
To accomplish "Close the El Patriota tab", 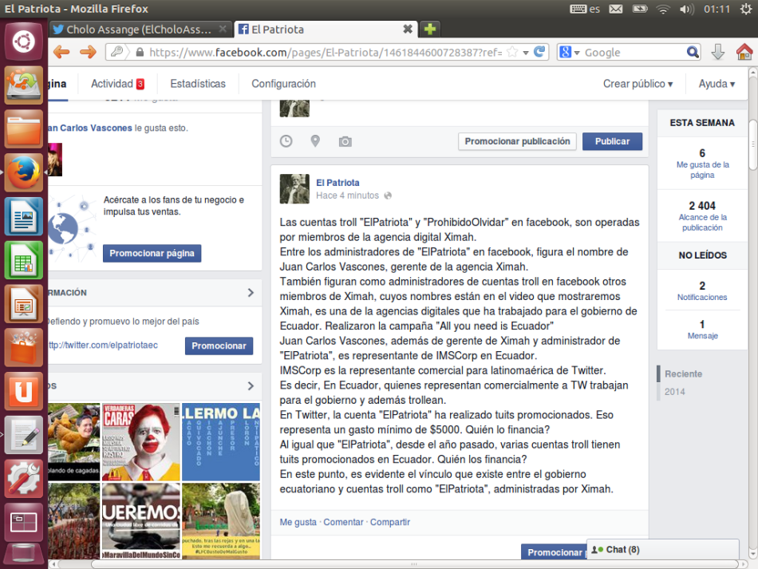I will click(408, 30).
